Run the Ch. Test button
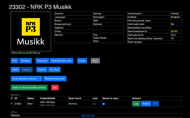 (54, 70)
